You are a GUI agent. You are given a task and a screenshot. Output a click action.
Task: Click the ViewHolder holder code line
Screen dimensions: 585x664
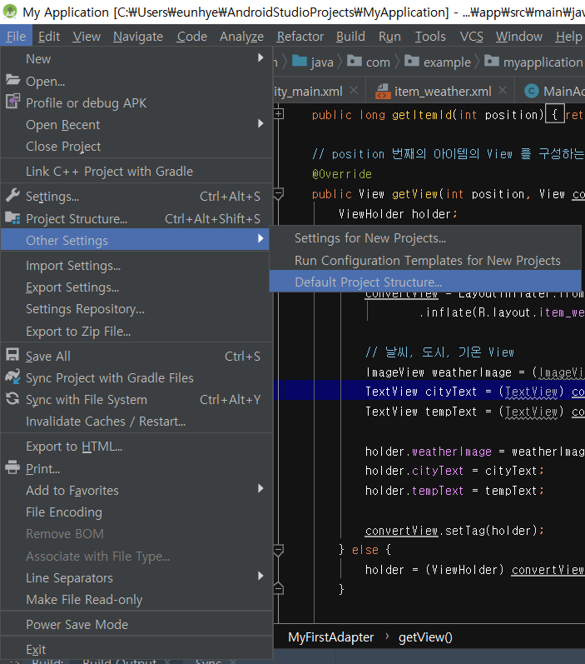(398, 214)
